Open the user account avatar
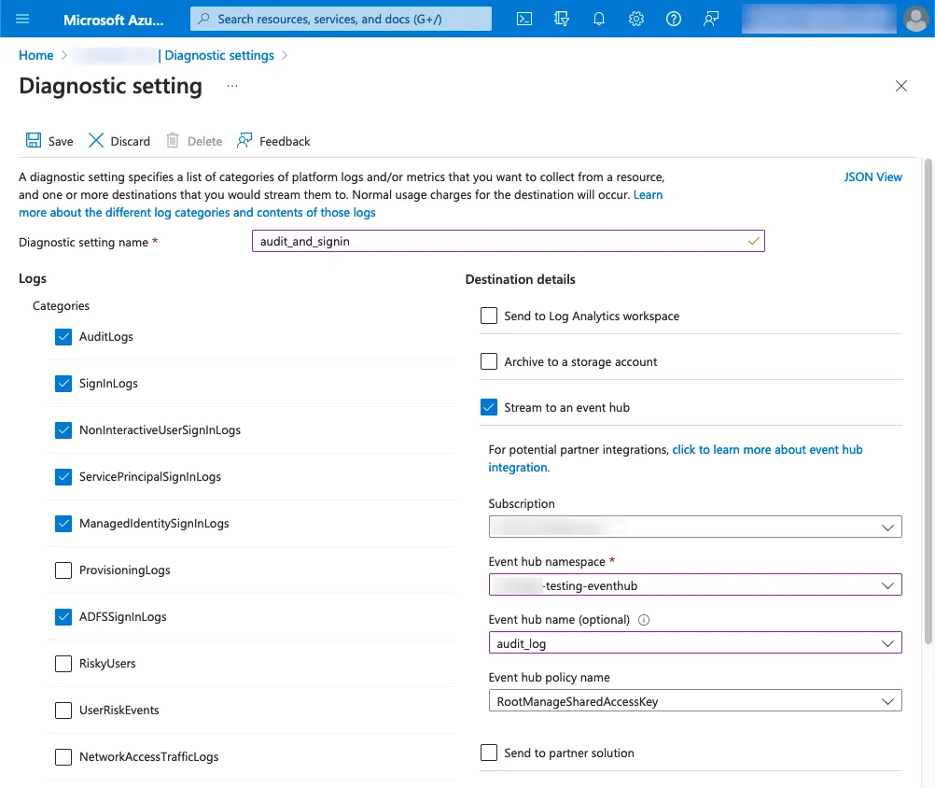This screenshot has width=935, height=788. click(x=916, y=19)
